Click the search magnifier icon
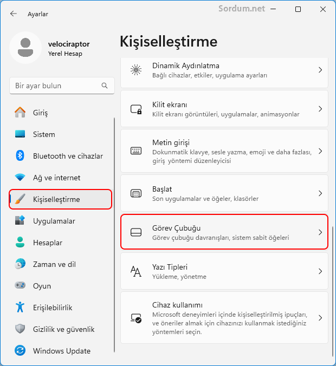 105,86
